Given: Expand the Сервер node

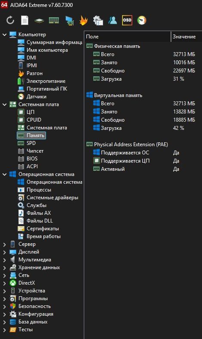Looking at the screenshot, I should (x=5, y=244).
